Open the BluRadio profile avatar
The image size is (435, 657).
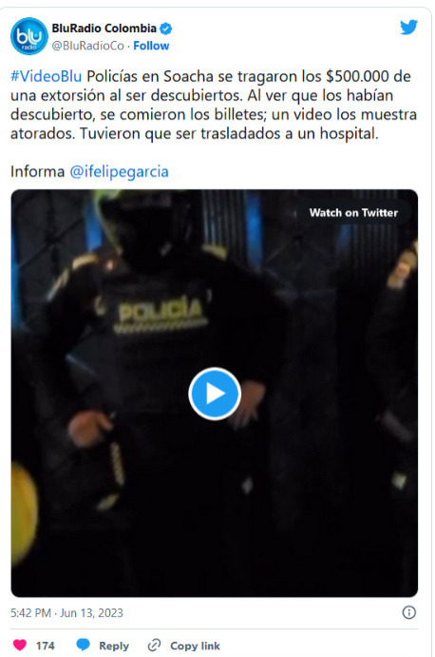[28, 36]
